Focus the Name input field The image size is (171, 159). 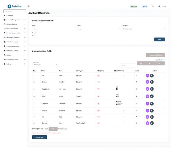[x=54, y=29]
